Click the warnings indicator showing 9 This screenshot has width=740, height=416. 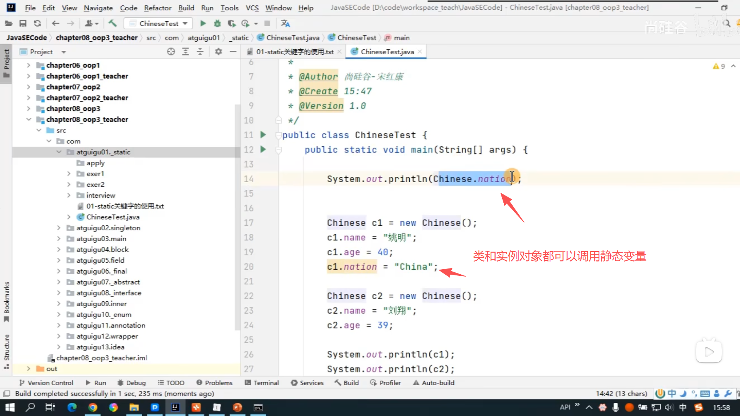[x=719, y=66]
